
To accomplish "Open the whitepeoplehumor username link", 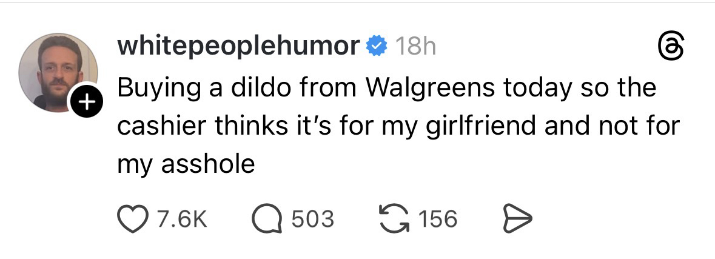I will point(239,47).
